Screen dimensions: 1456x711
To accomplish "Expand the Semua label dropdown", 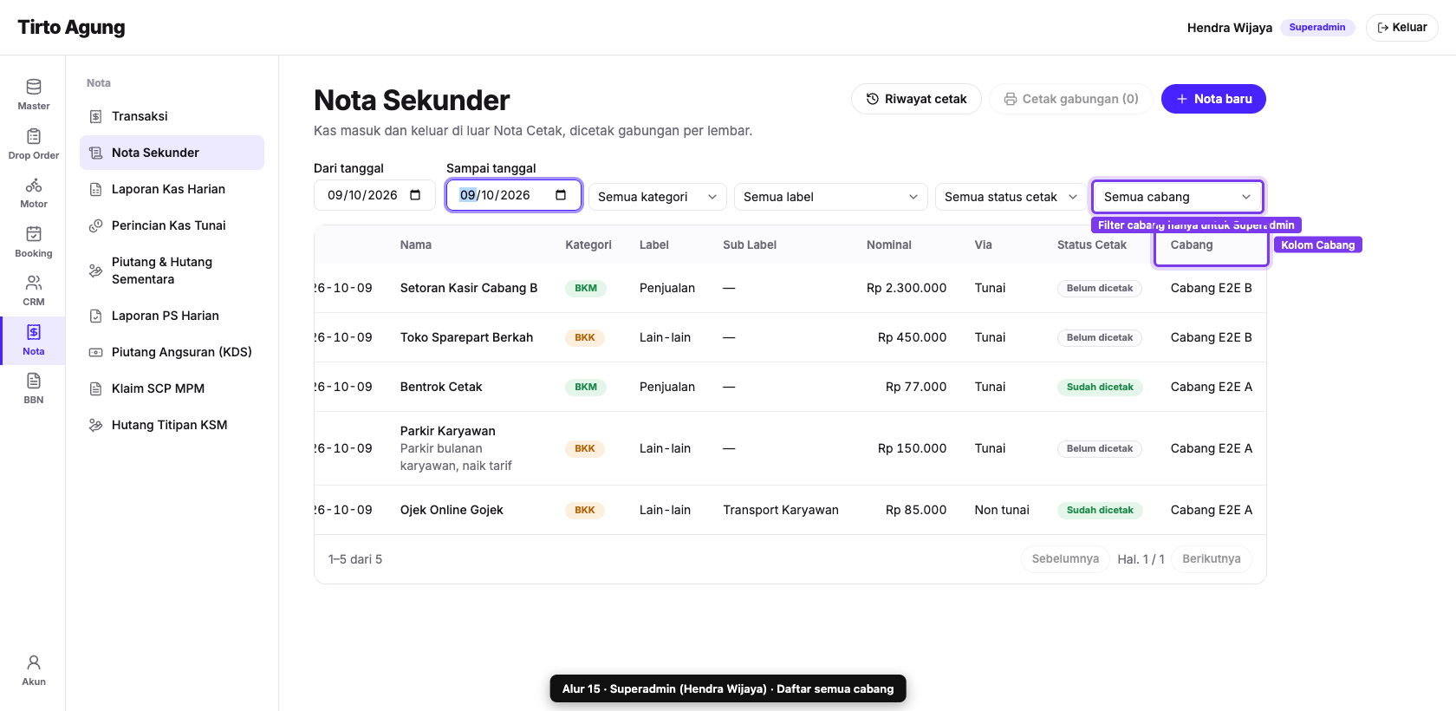I will click(830, 197).
